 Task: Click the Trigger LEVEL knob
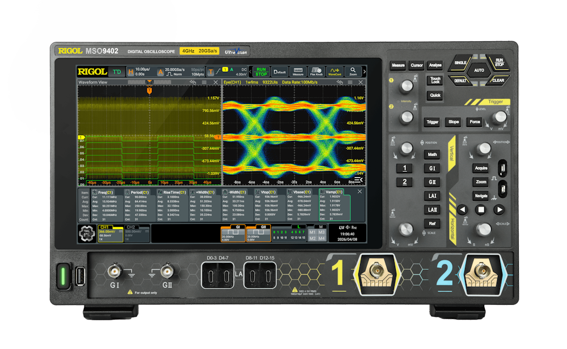500,117
